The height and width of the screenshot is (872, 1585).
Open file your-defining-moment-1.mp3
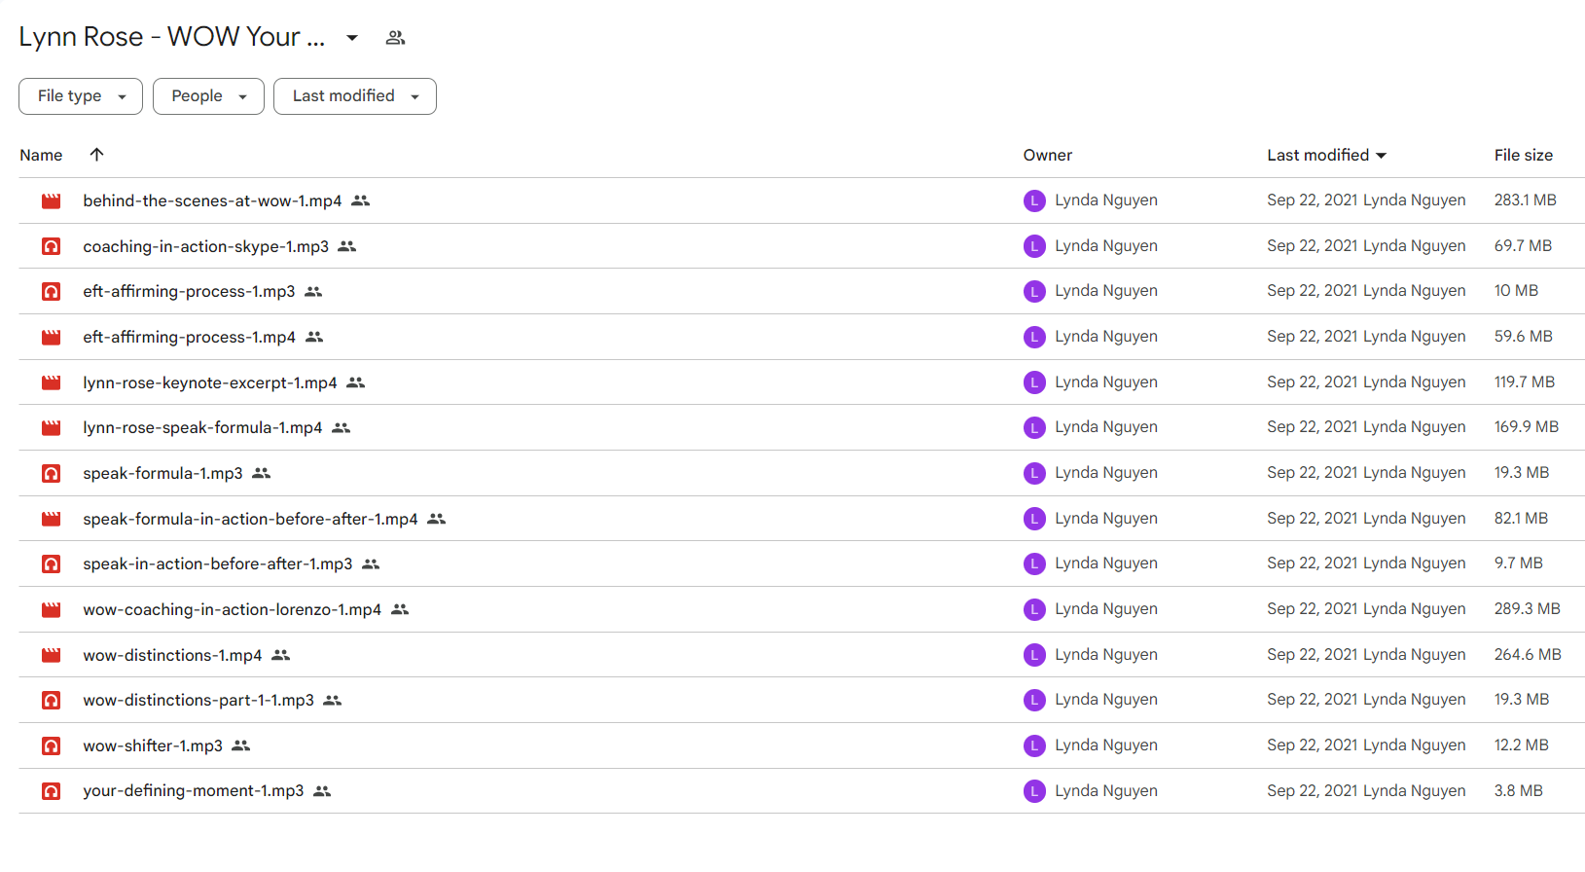click(x=194, y=791)
